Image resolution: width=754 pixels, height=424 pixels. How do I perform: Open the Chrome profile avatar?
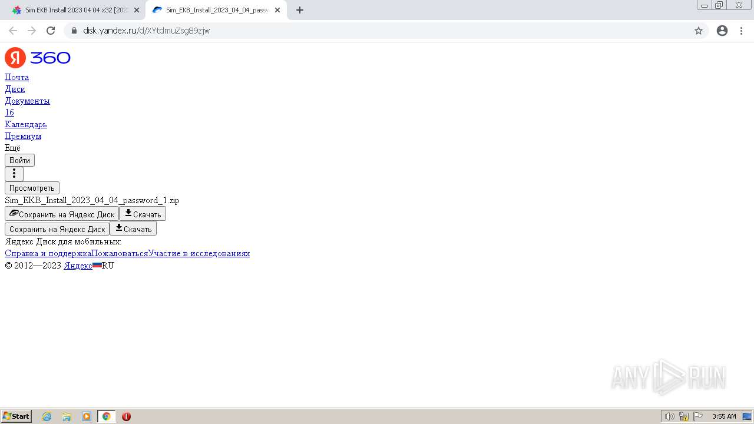(x=722, y=31)
